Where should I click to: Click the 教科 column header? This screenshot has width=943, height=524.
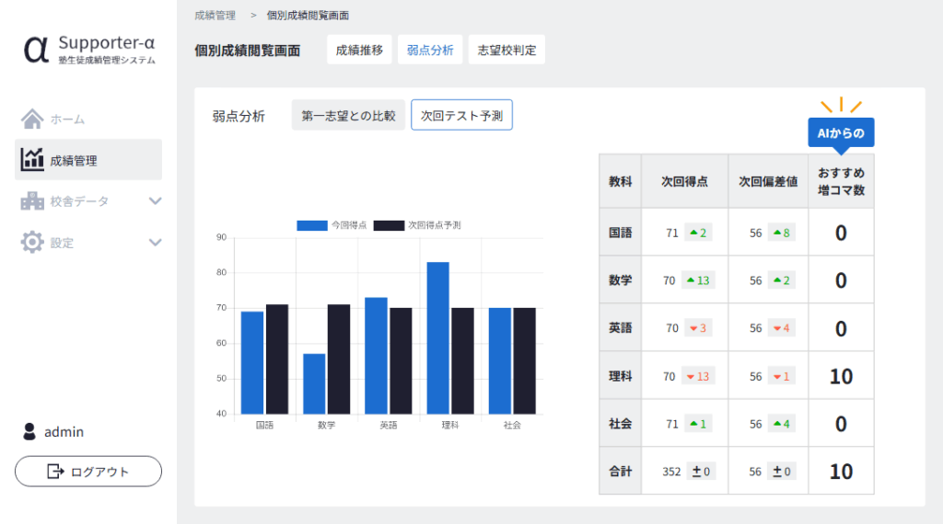coord(620,181)
